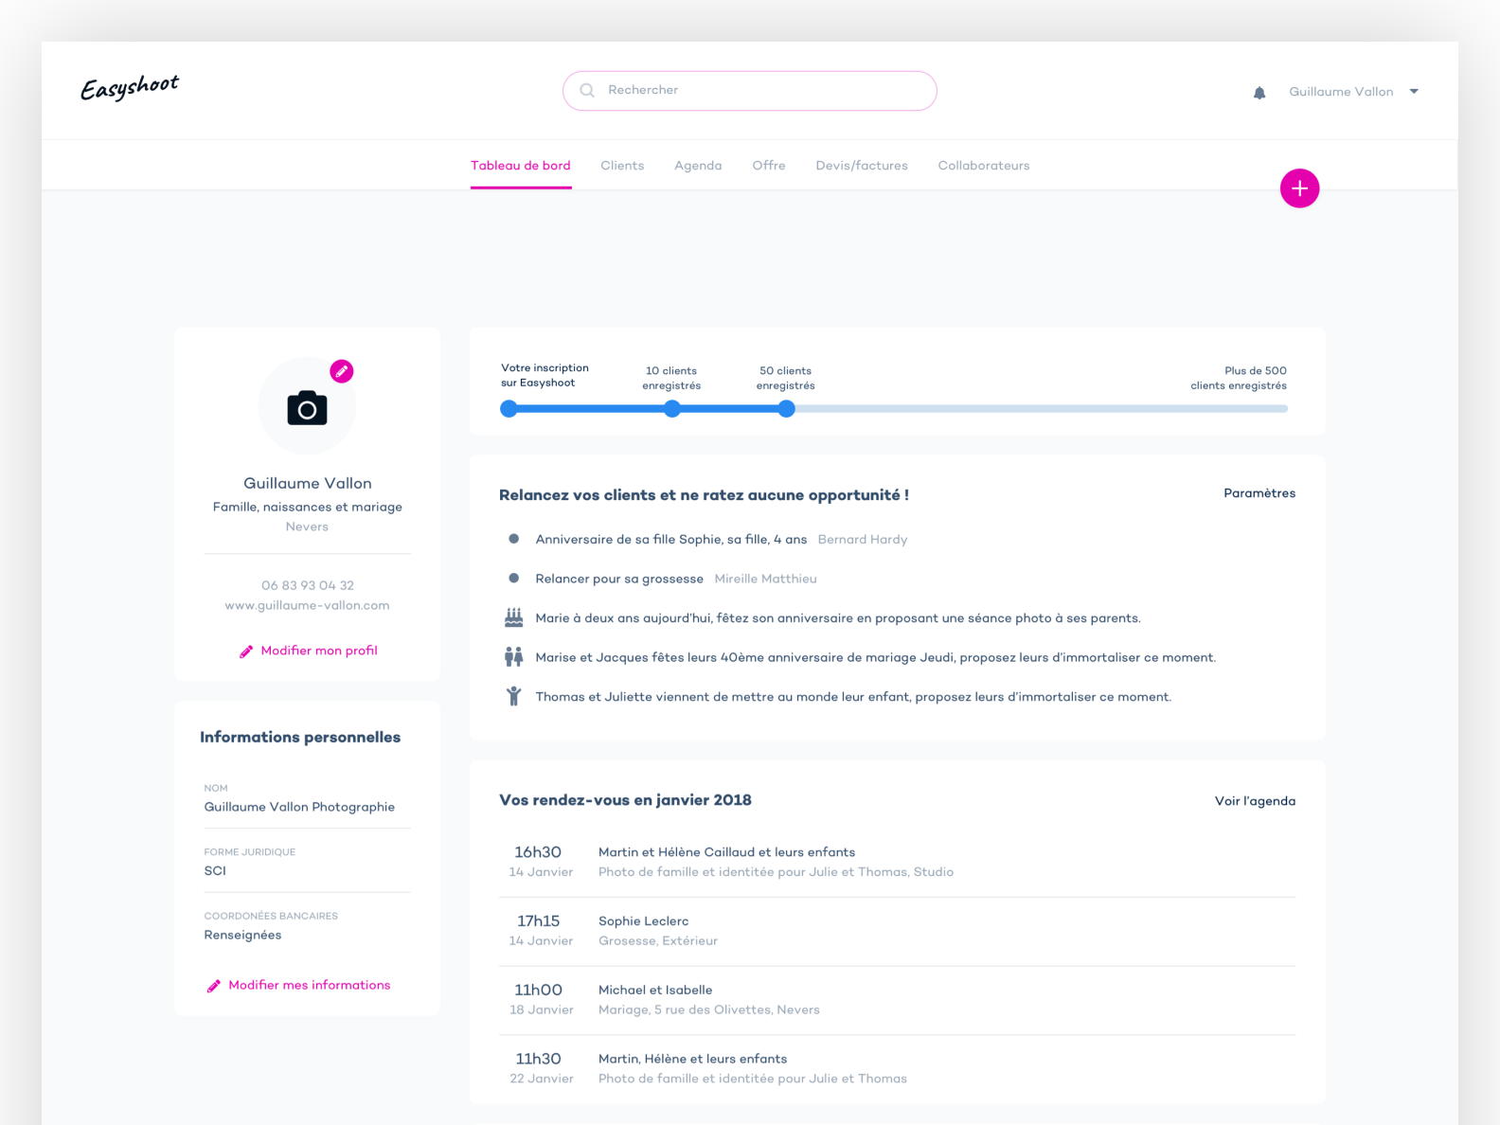Open Paramètres for client reminders

pos(1259,493)
